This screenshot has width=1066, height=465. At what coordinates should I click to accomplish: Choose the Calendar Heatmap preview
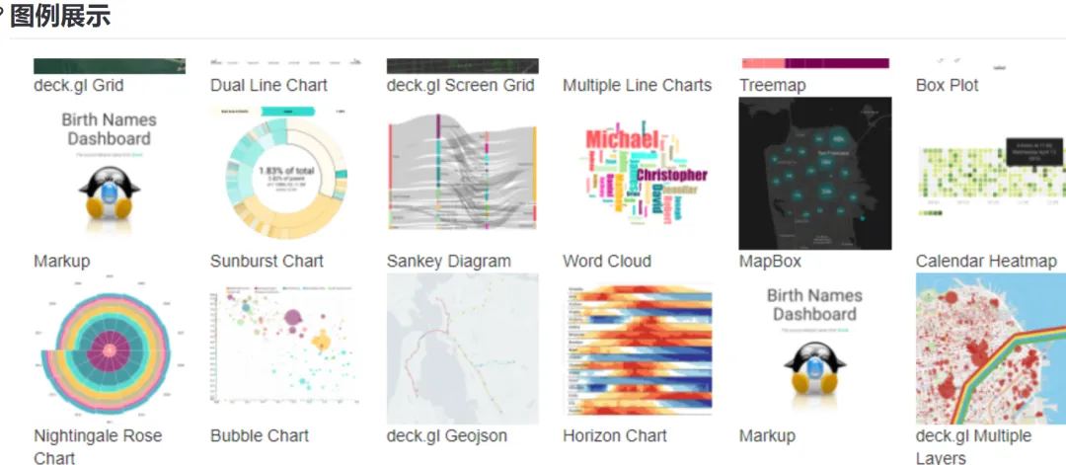point(991,174)
